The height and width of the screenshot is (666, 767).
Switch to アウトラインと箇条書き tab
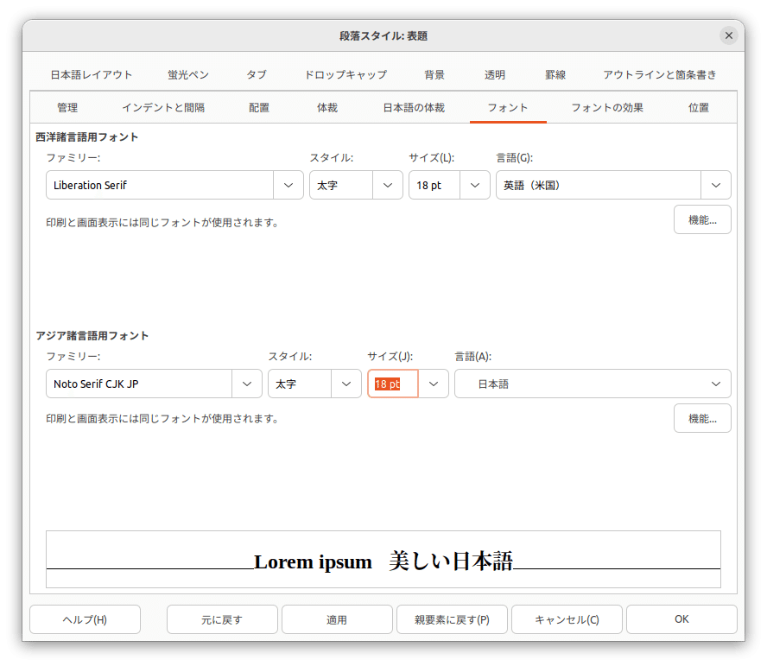[x=659, y=74]
